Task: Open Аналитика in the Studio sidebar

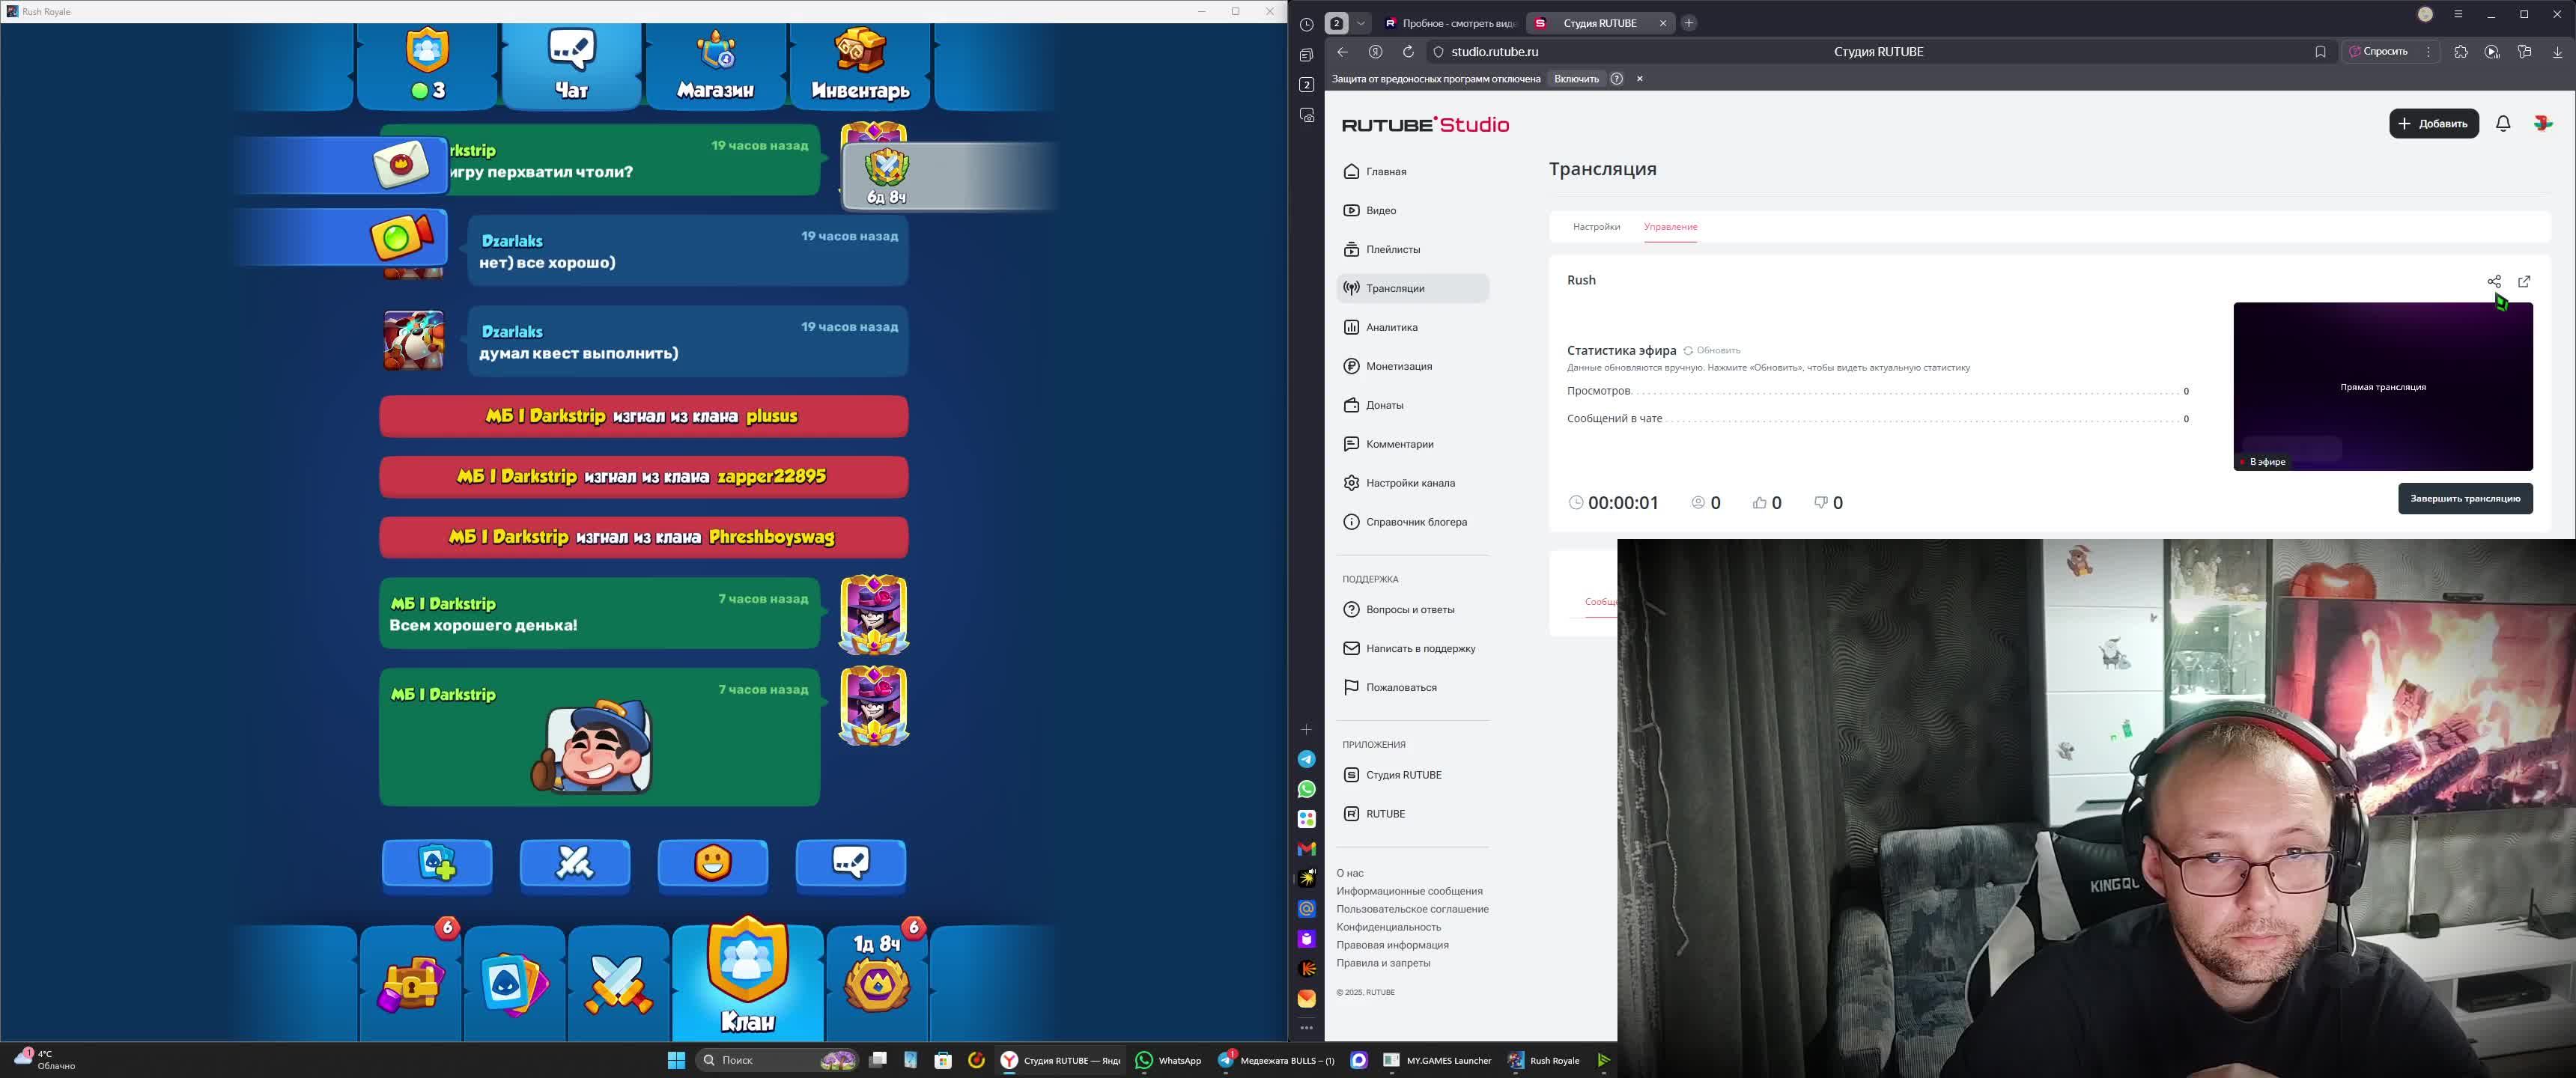Action: tap(1391, 327)
